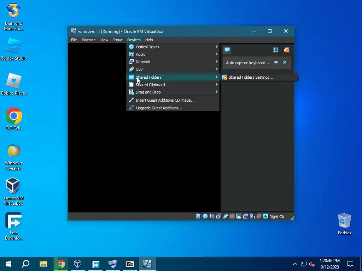Open Free Download Manager from taskbar
362x271 pixels.
pyautogui.click(x=95, y=264)
